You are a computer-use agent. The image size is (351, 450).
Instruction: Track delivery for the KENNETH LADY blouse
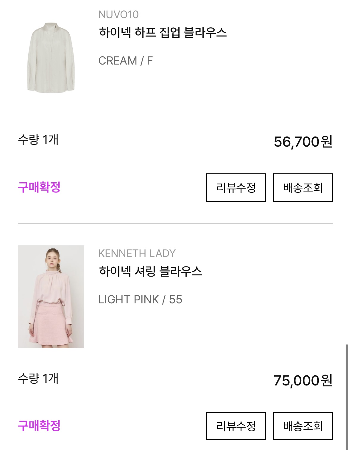(303, 426)
